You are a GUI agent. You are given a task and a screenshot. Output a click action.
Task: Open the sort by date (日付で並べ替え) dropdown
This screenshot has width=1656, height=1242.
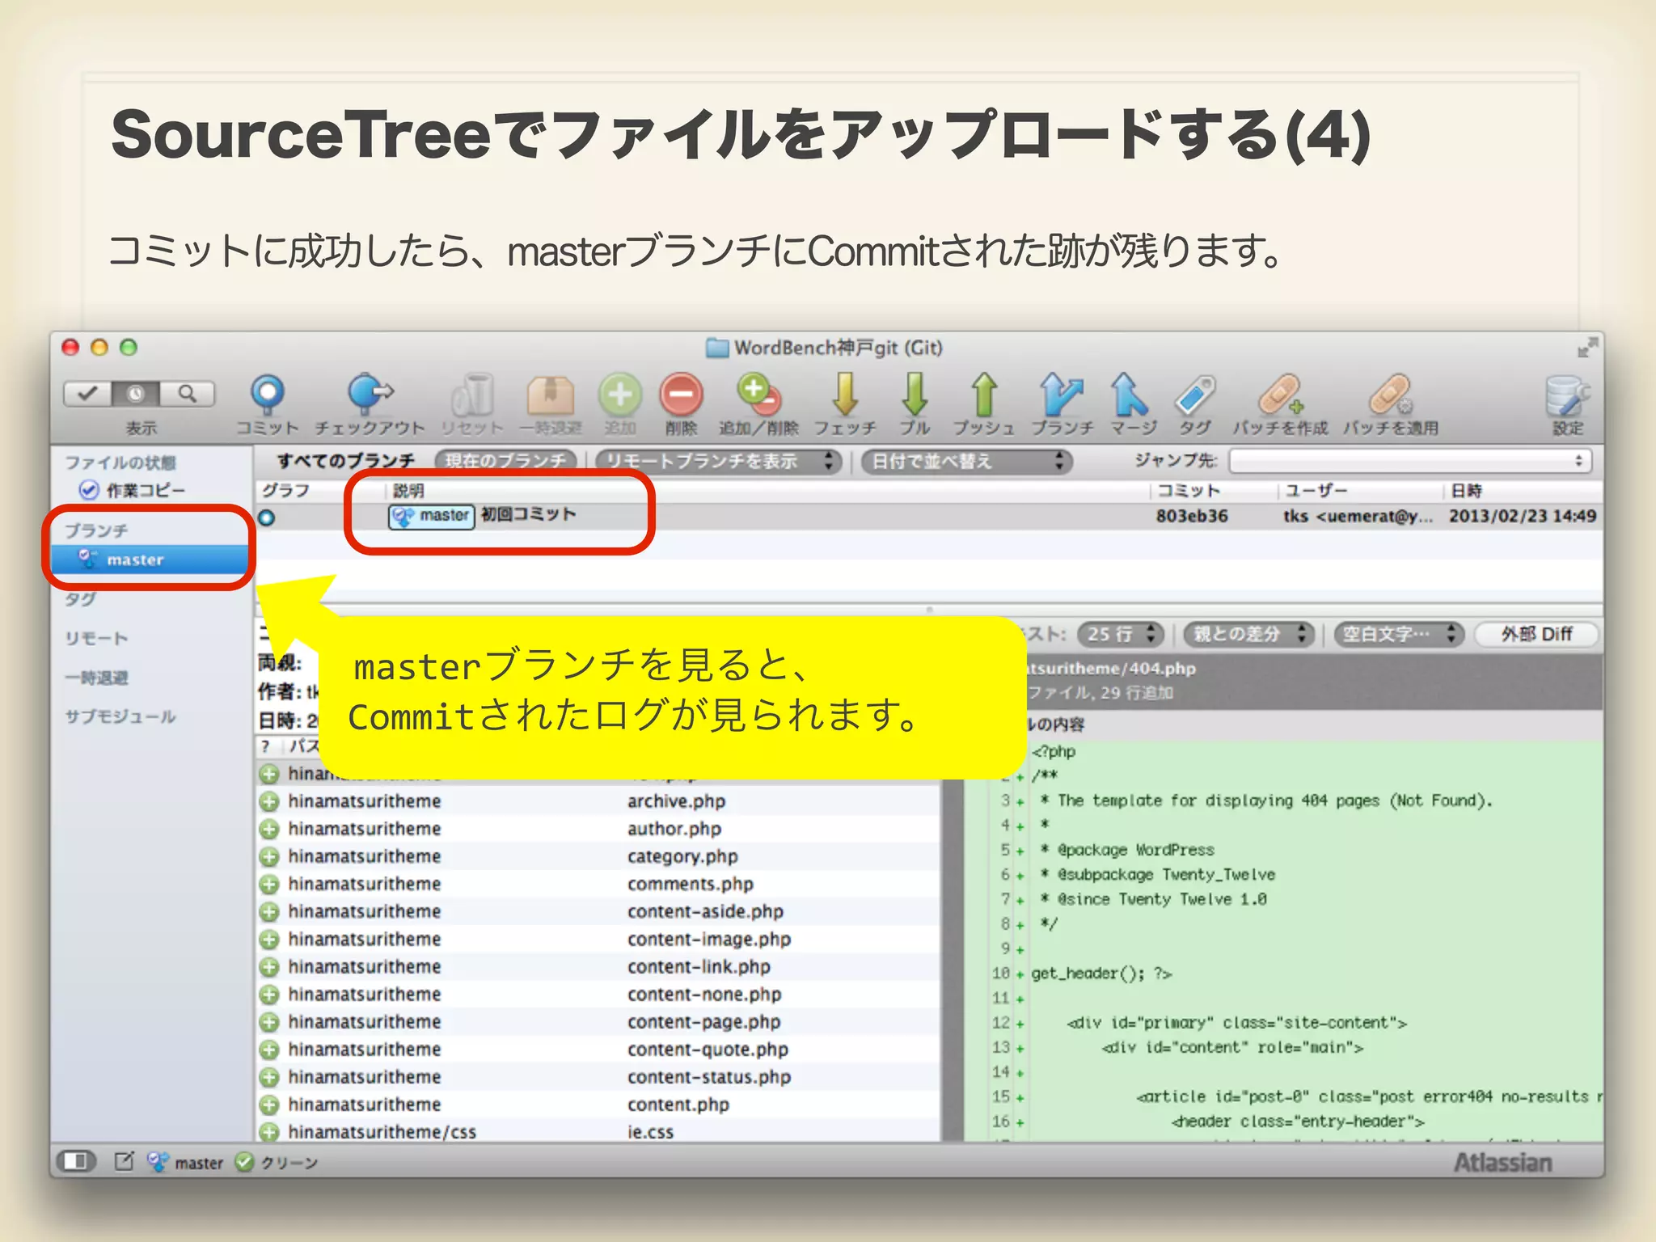[x=966, y=461]
